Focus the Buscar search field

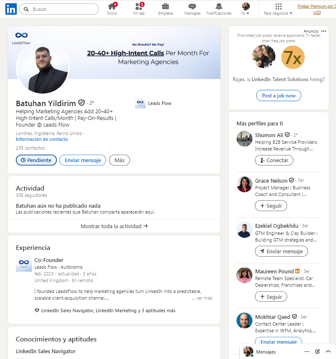[x=59, y=9]
